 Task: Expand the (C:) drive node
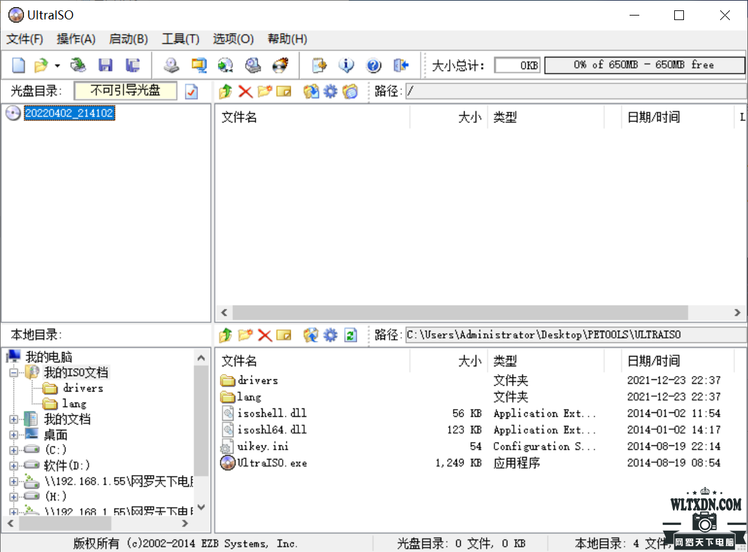pyautogui.click(x=14, y=450)
